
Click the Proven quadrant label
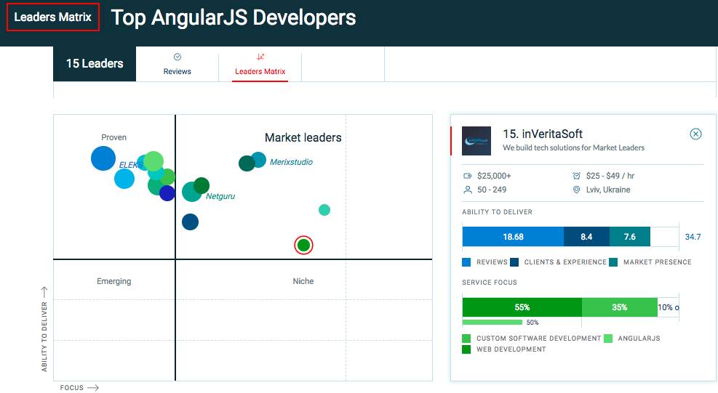[x=113, y=137]
